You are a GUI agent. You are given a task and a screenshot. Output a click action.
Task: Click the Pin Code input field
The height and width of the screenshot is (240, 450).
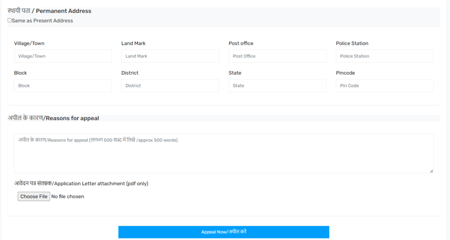point(385,86)
